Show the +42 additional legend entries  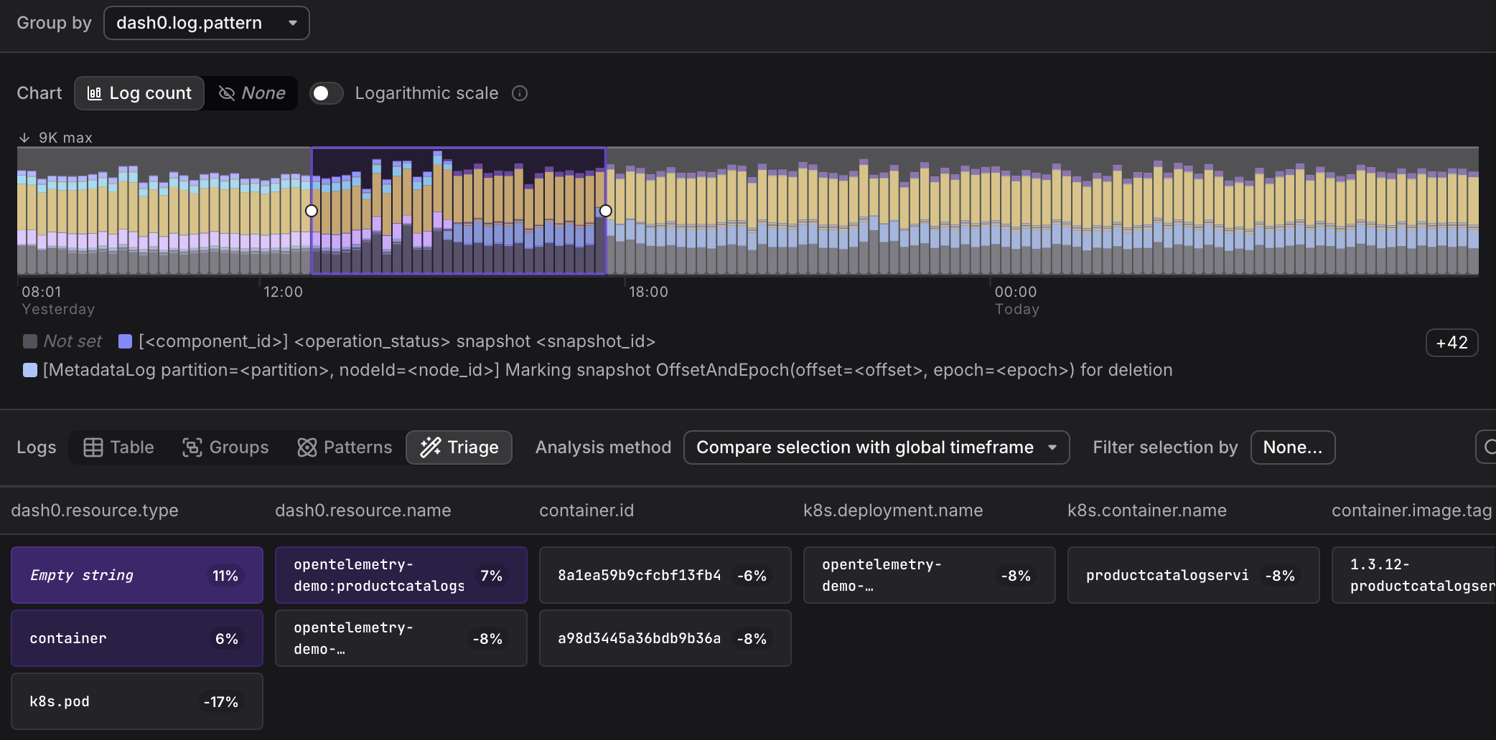(1451, 343)
